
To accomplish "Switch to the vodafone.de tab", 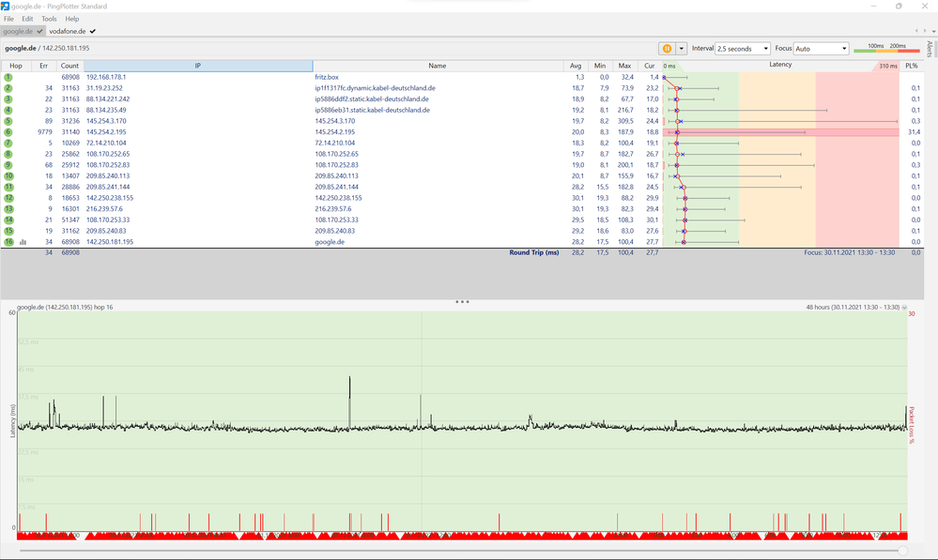I will click(71, 31).
